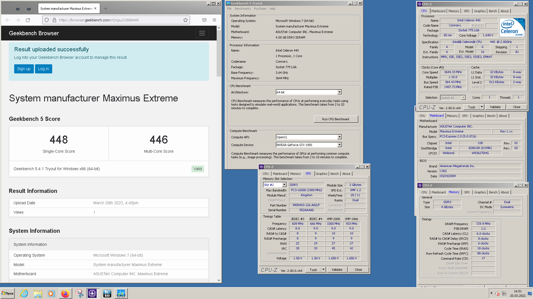Open Purchase menu in Geekbench
The height and width of the screenshot is (299, 533).
pyautogui.click(x=260, y=9)
